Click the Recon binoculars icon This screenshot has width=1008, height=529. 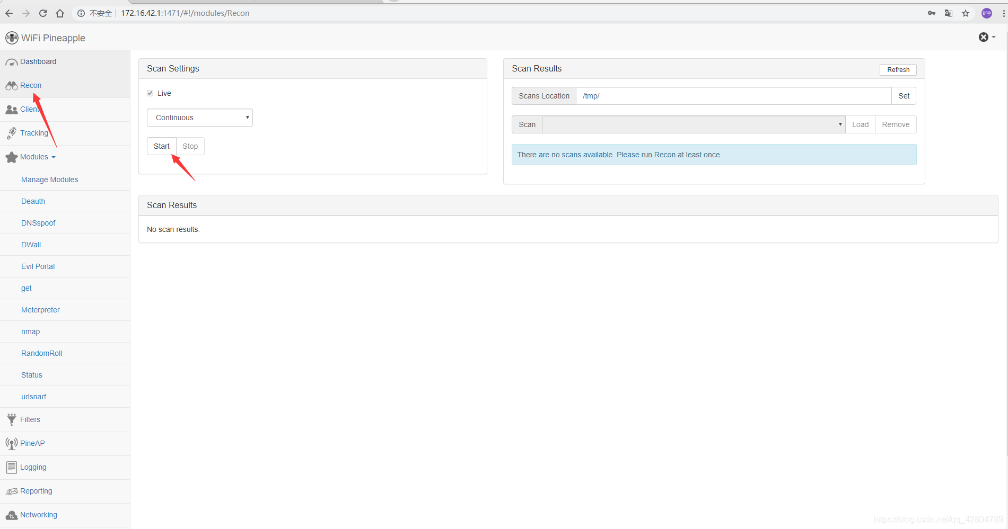click(12, 86)
